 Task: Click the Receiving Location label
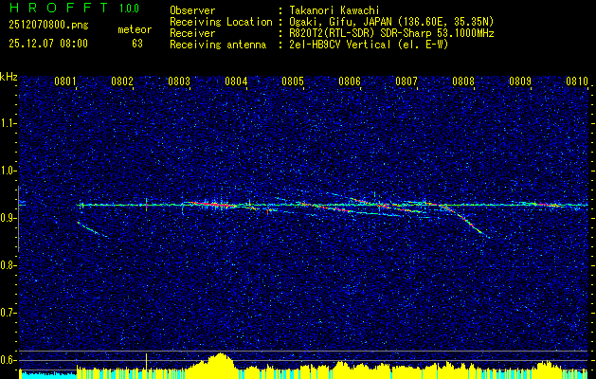pos(221,22)
